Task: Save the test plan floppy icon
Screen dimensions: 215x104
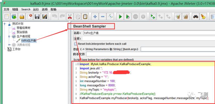Action: (x=37, y=17)
